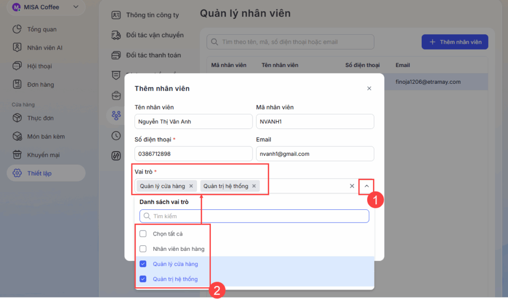Collapse the Vai trò dropdown chevron
Screen dimensions: 508x299
tap(367, 186)
